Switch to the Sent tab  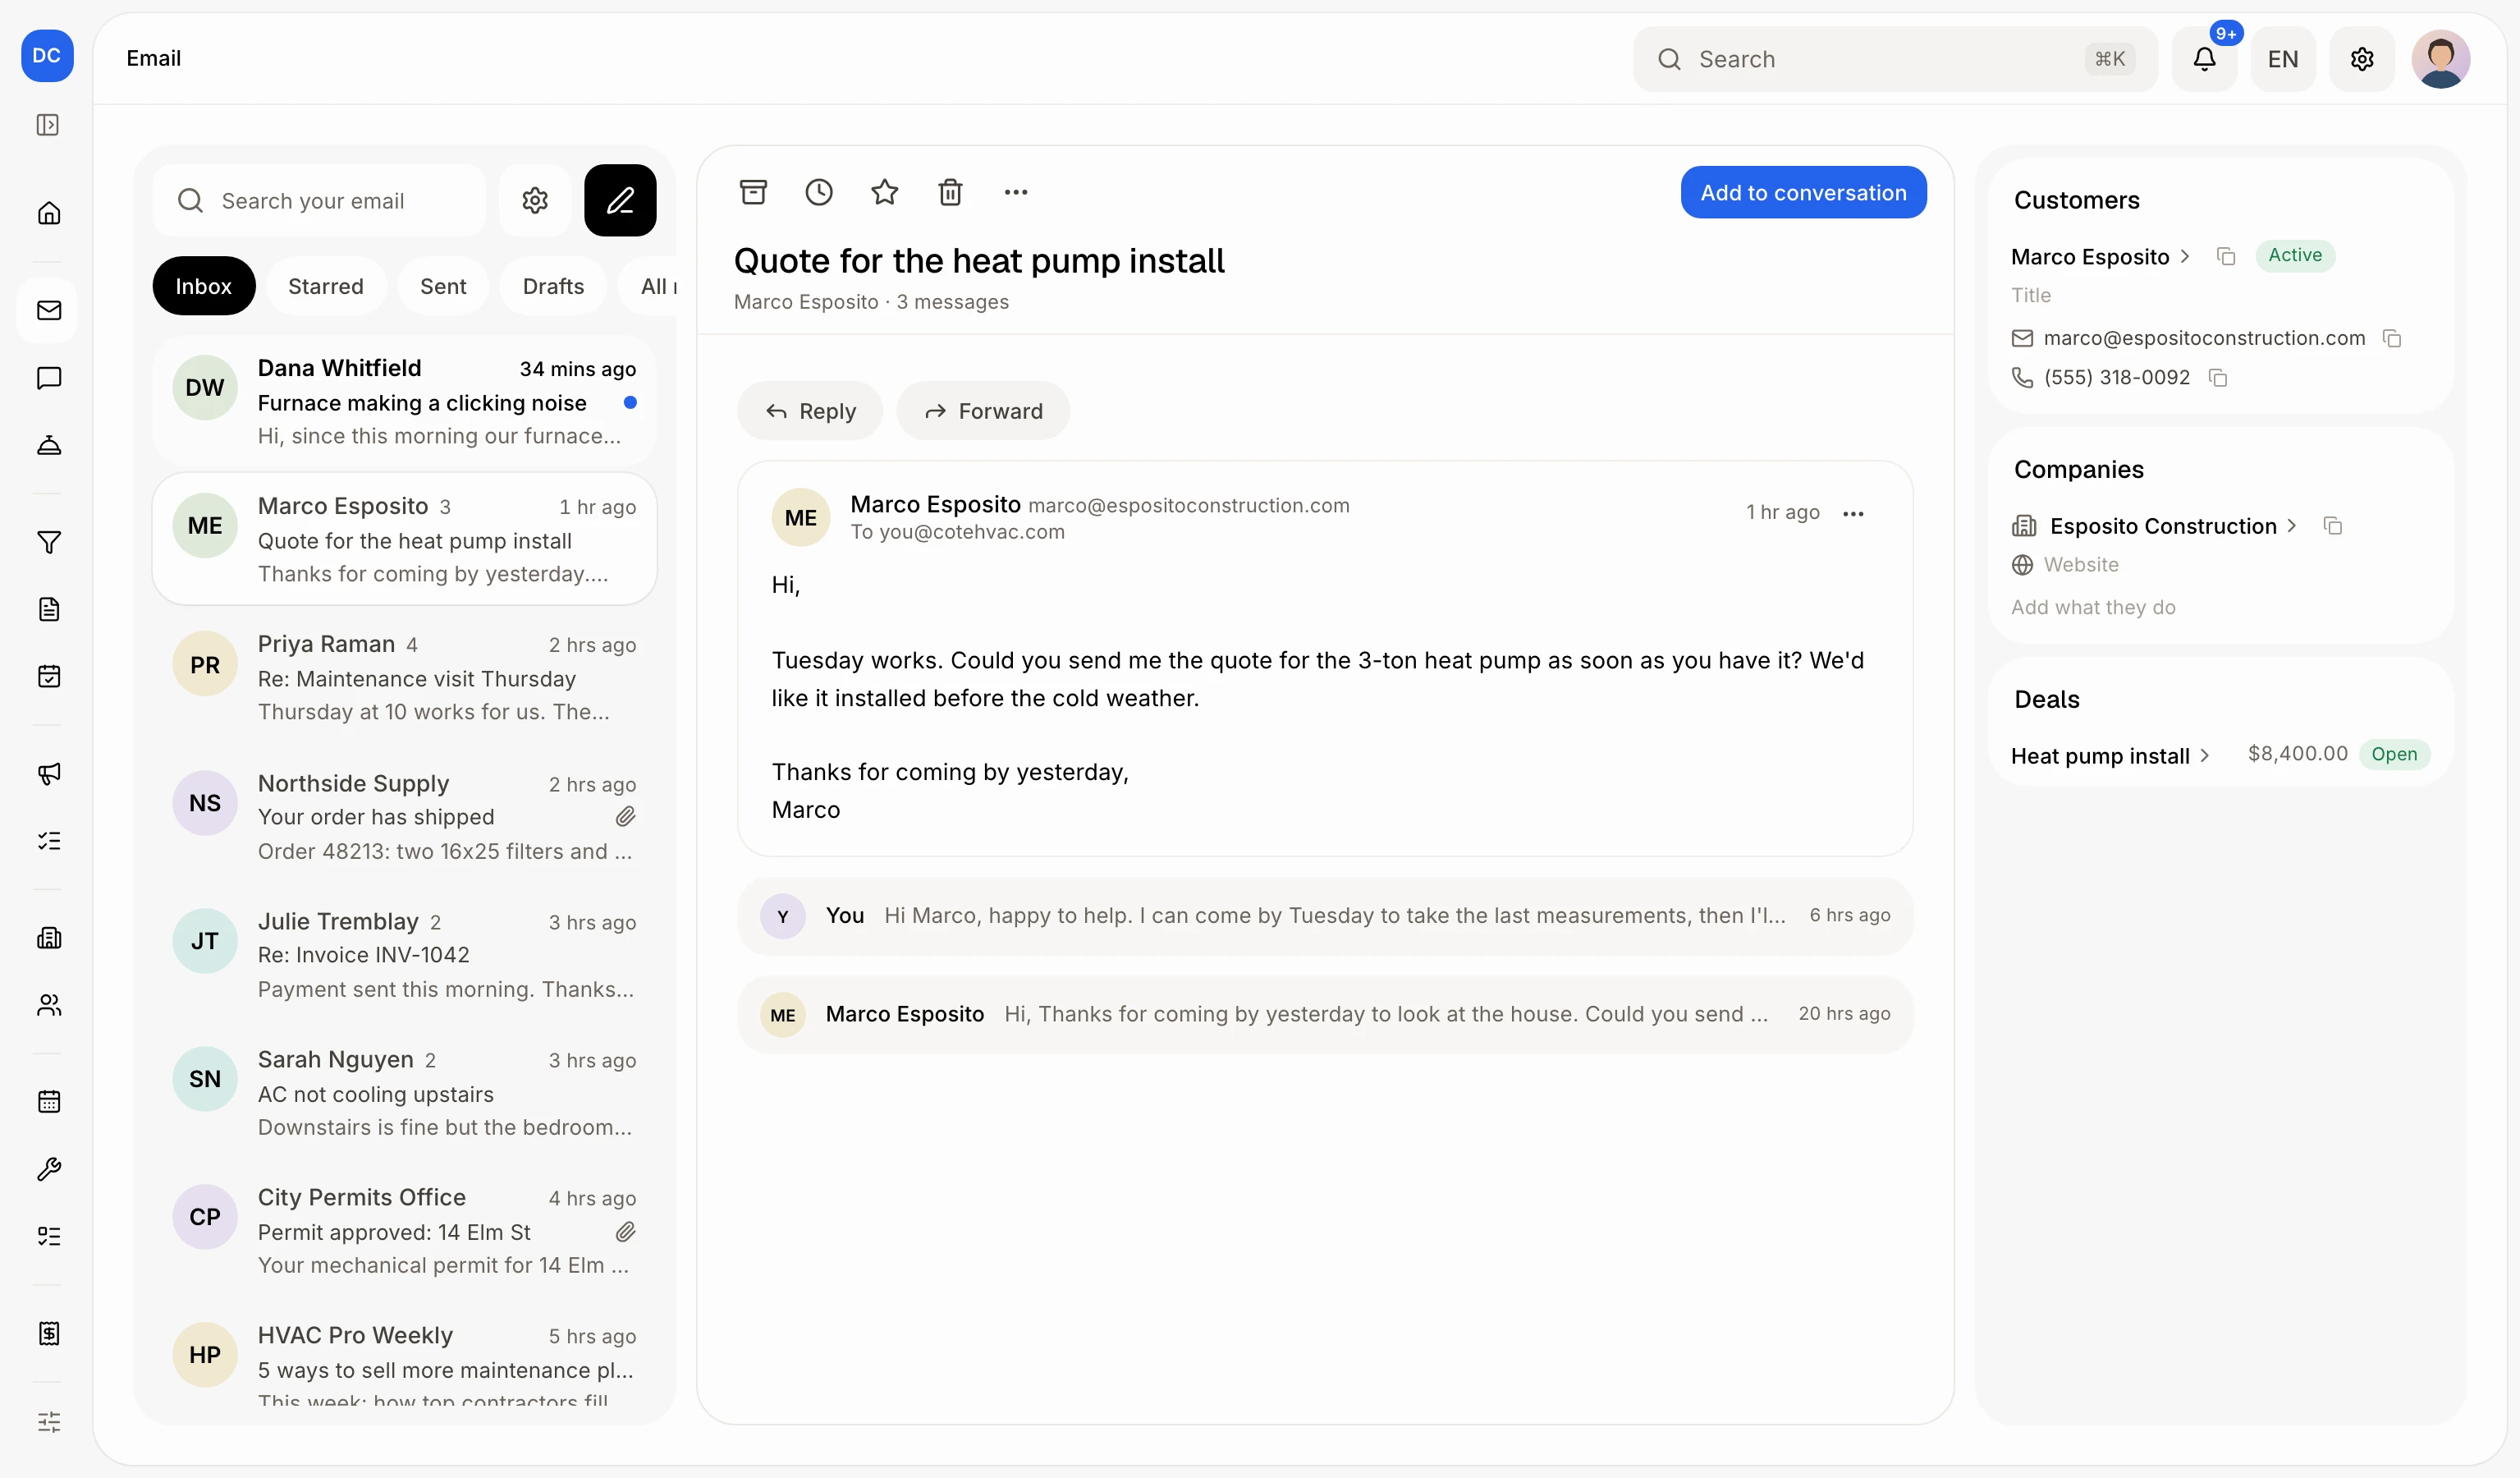pos(443,286)
